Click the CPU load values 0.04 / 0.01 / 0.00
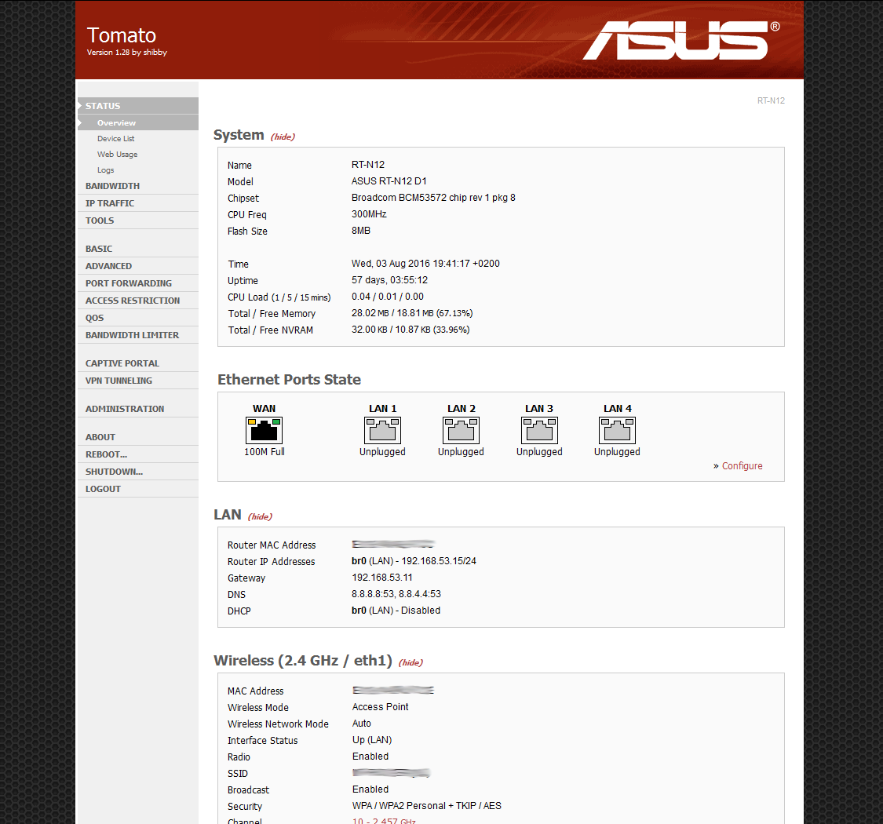Screen dimensions: 883x824 click(x=388, y=297)
